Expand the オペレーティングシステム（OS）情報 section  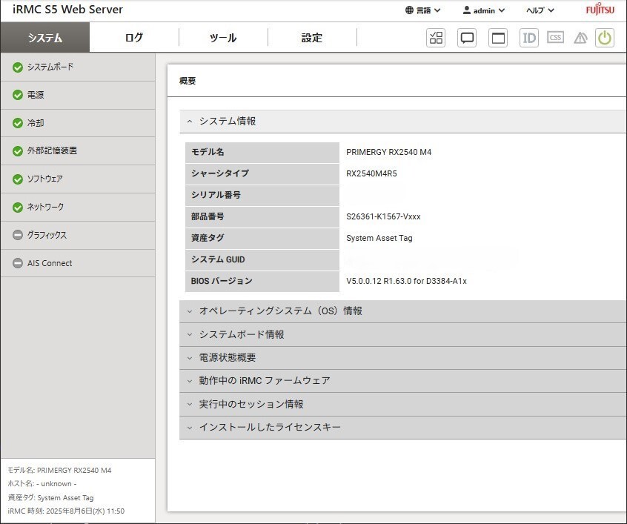pos(280,311)
